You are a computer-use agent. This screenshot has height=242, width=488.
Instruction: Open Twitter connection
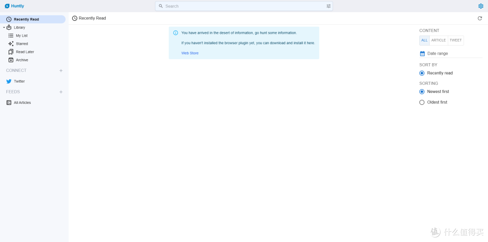click(19, 81)
